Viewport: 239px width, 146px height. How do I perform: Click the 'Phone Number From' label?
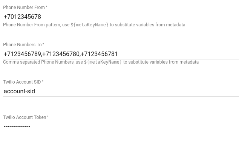click(x=24, y=8)
